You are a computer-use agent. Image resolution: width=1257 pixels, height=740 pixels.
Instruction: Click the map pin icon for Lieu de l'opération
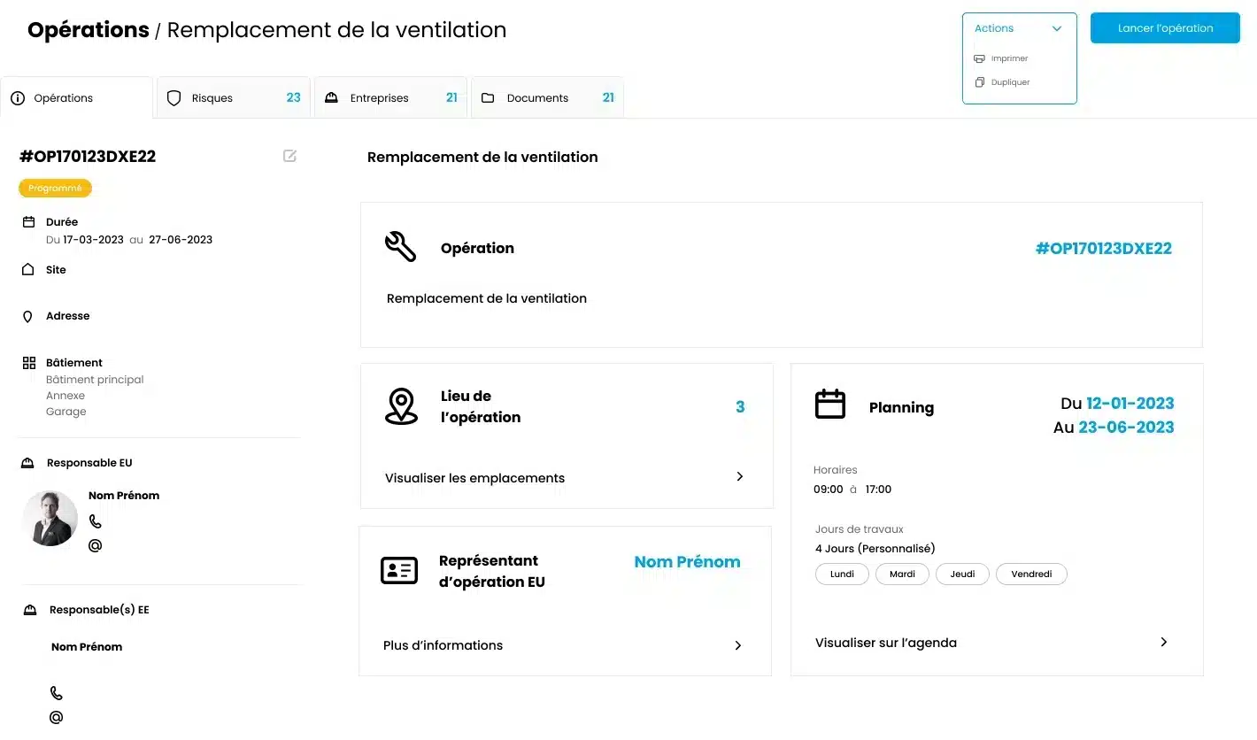[x=401, y=406]
